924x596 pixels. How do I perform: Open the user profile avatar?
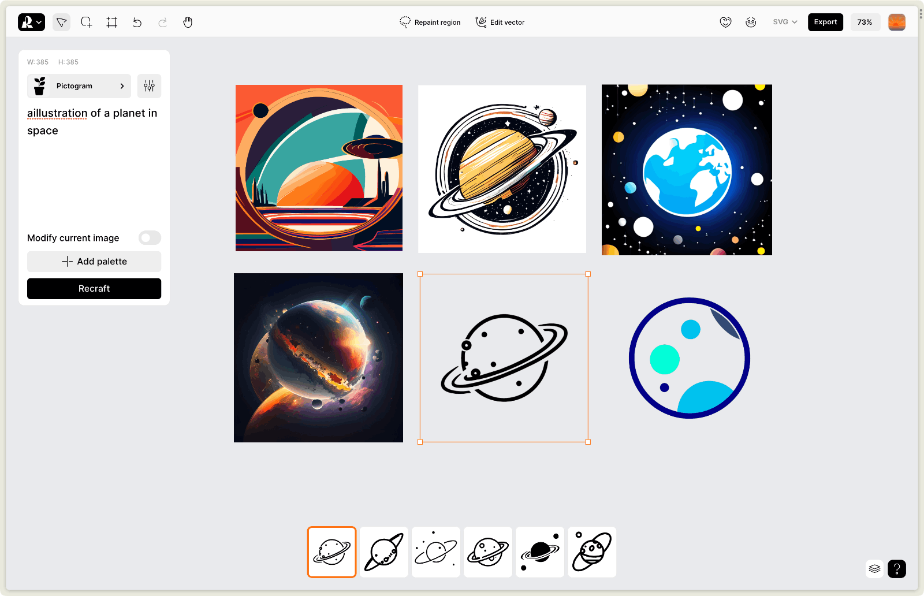pyautogui.click(x=897, y=22)
